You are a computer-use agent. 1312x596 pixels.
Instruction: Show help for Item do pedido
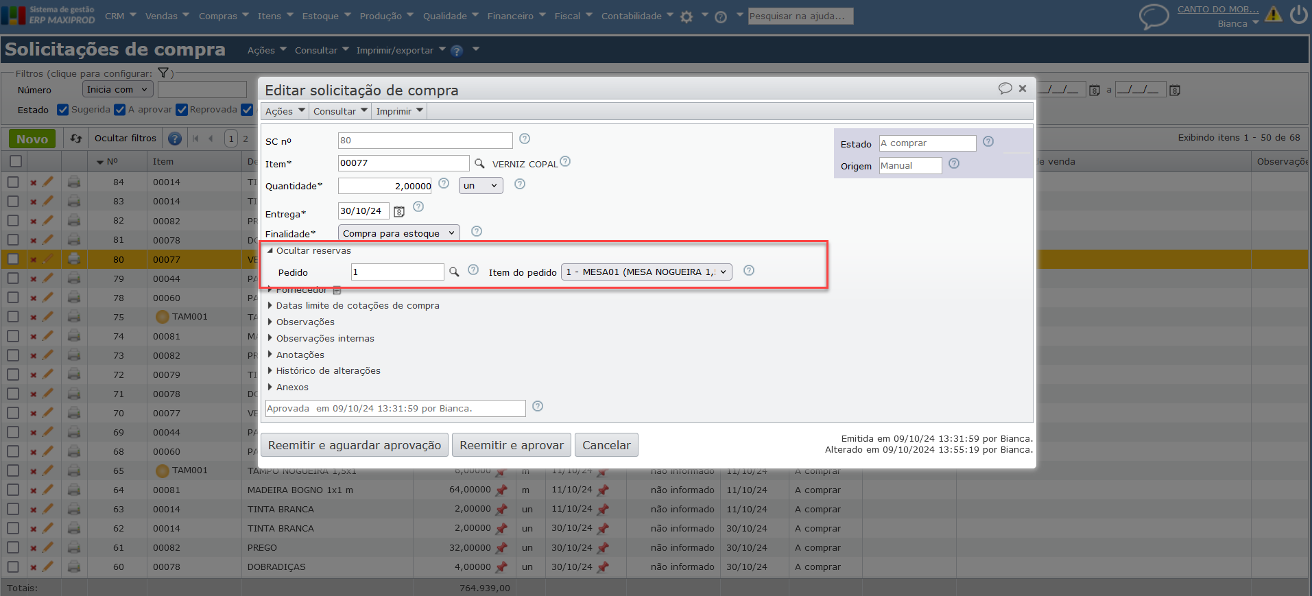coord(749,270)
